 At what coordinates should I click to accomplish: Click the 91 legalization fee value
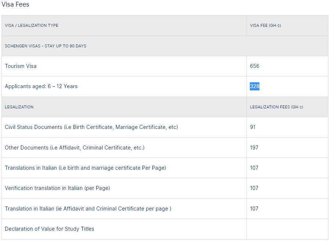point(253,127)
